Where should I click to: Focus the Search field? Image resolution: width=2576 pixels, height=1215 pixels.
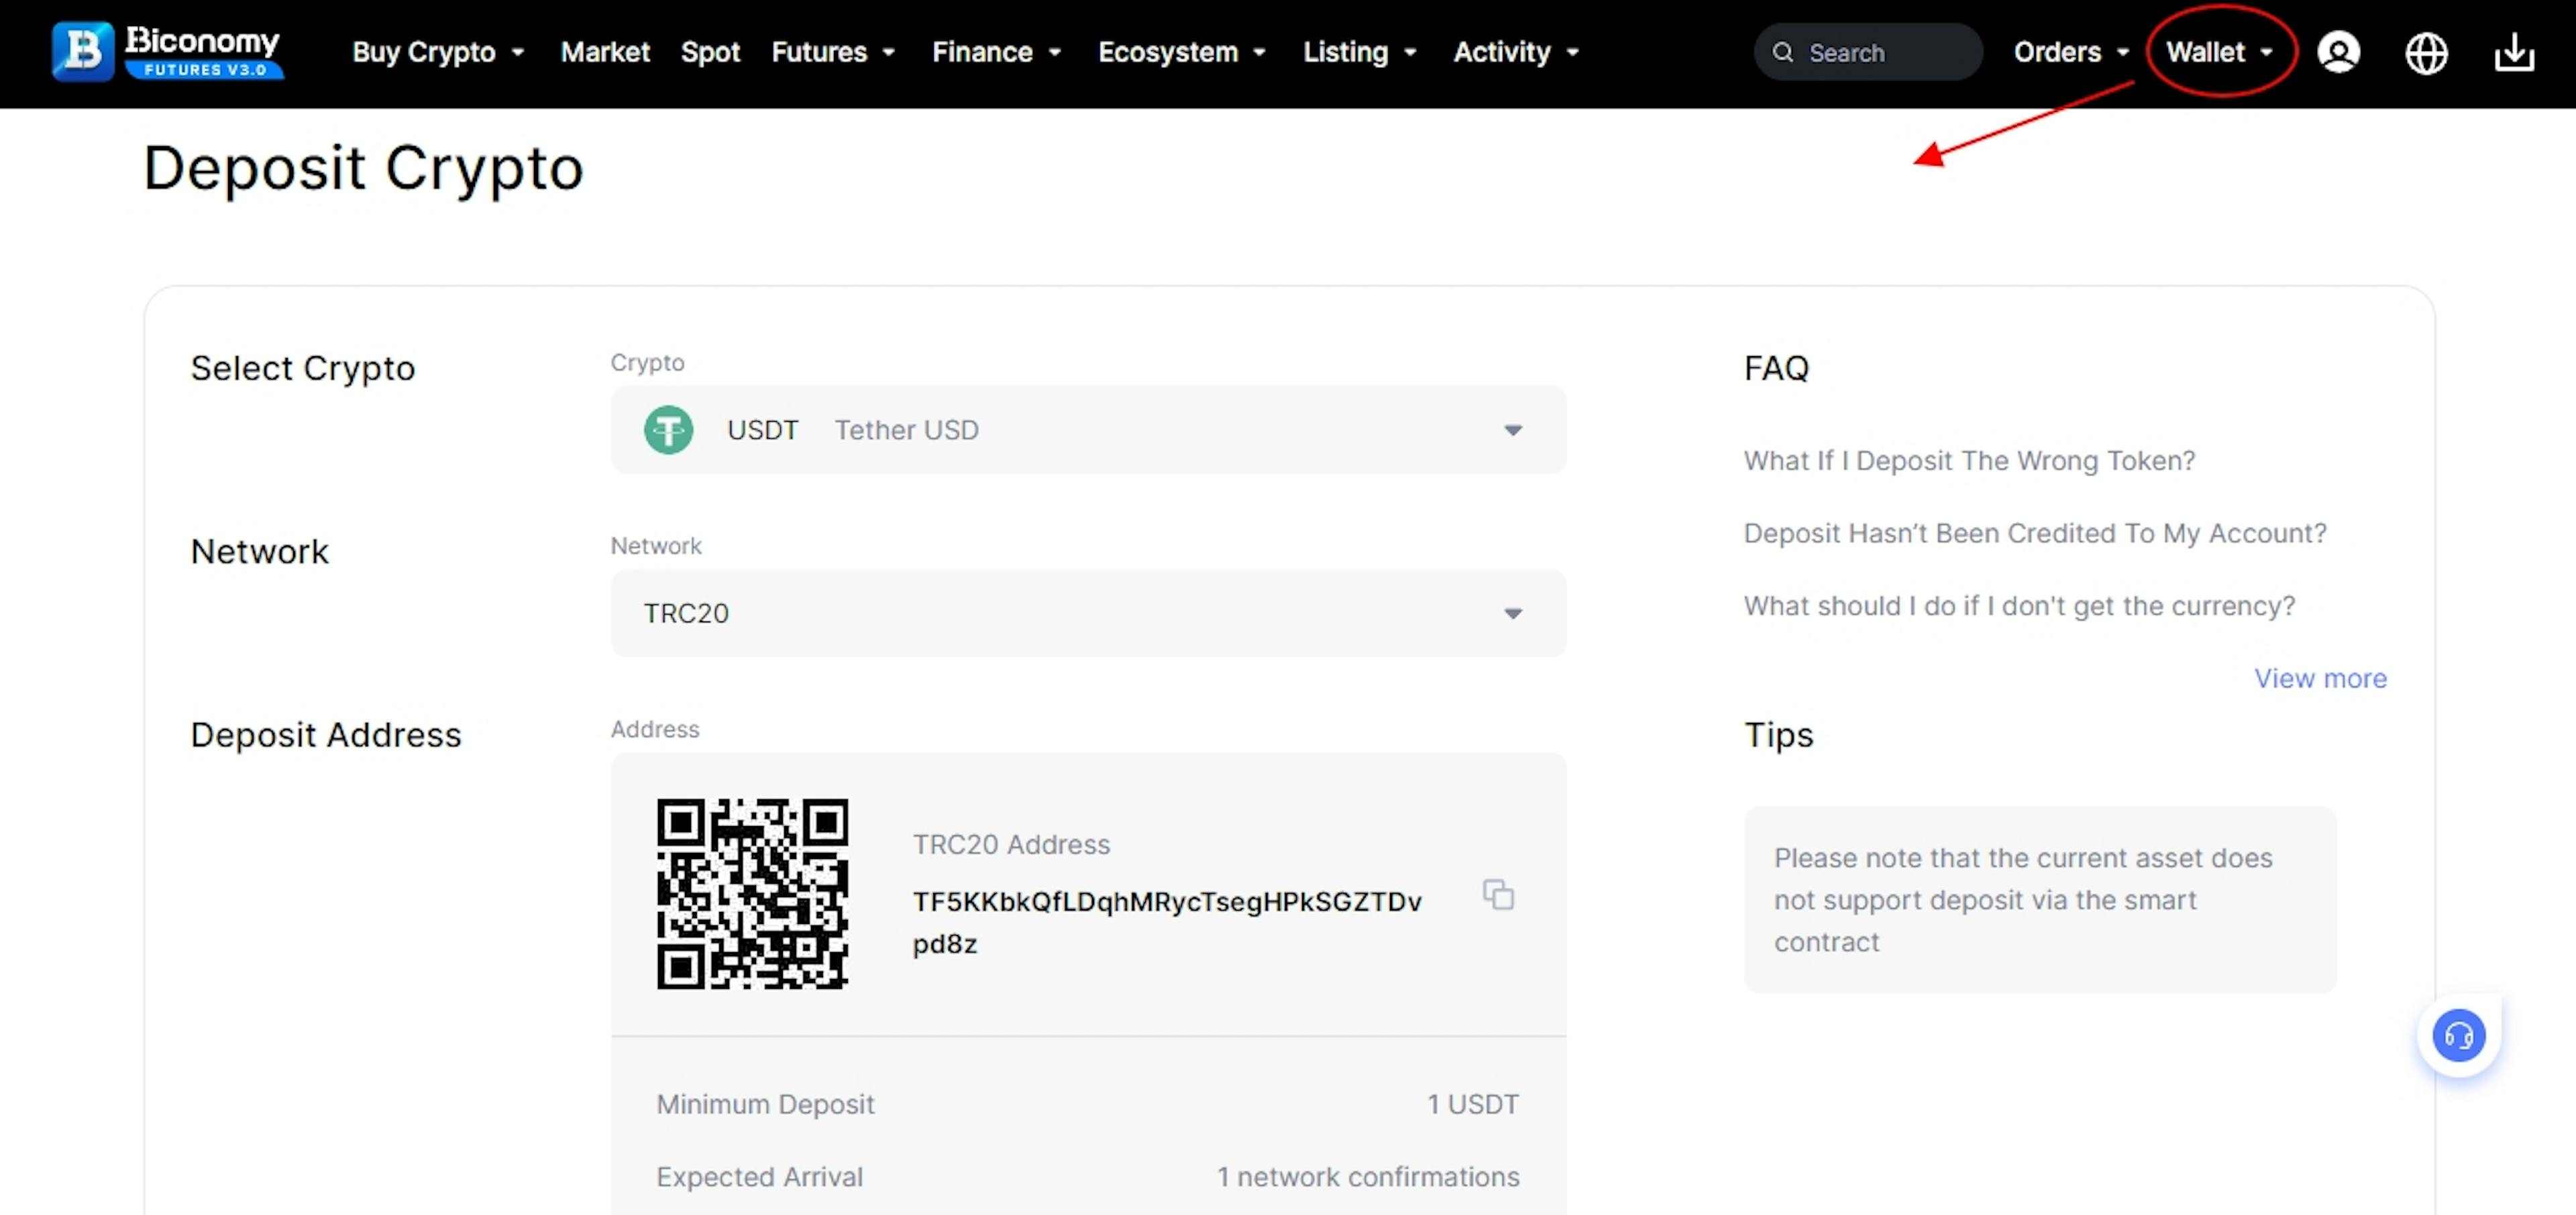[x=1868, y=52]
